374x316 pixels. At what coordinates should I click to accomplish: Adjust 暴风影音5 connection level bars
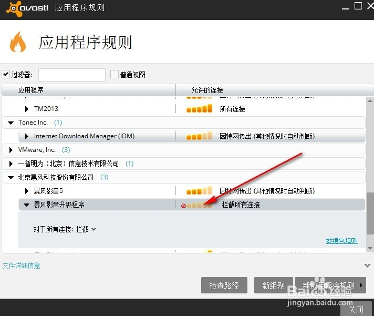tap(199, 191)
